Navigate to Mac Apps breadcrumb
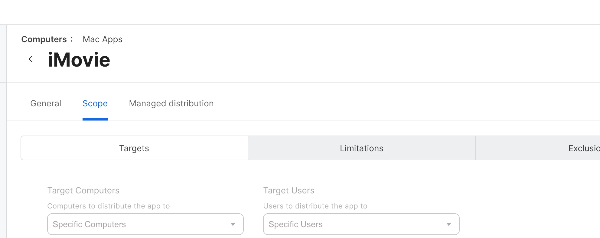Screen dimensions: 600x238 103,39
